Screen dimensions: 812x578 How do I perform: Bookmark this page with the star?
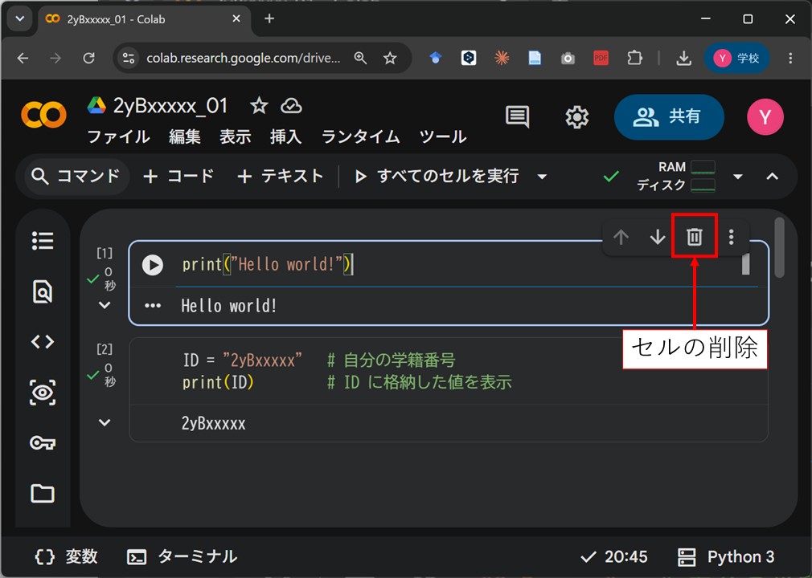click(x=390, y=58)
